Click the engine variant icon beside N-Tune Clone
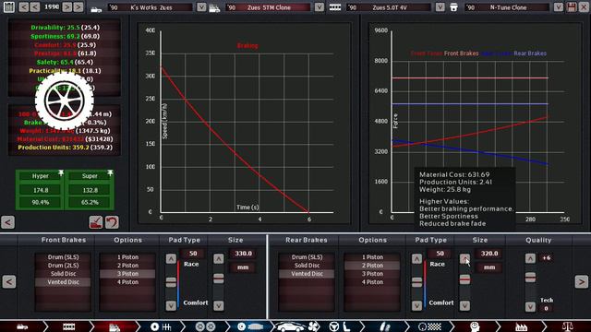591x332 pixels. click(x=453, y=7)
